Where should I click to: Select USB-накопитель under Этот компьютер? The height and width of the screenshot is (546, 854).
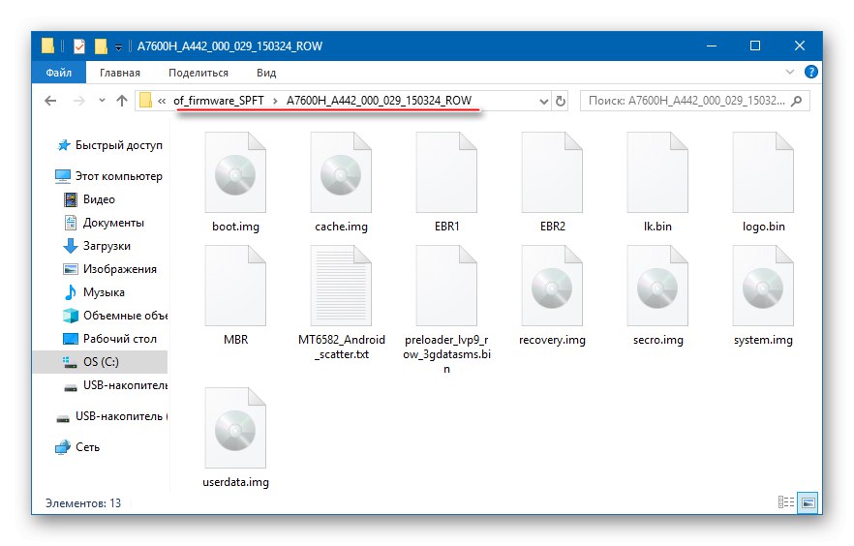(115, 385)
